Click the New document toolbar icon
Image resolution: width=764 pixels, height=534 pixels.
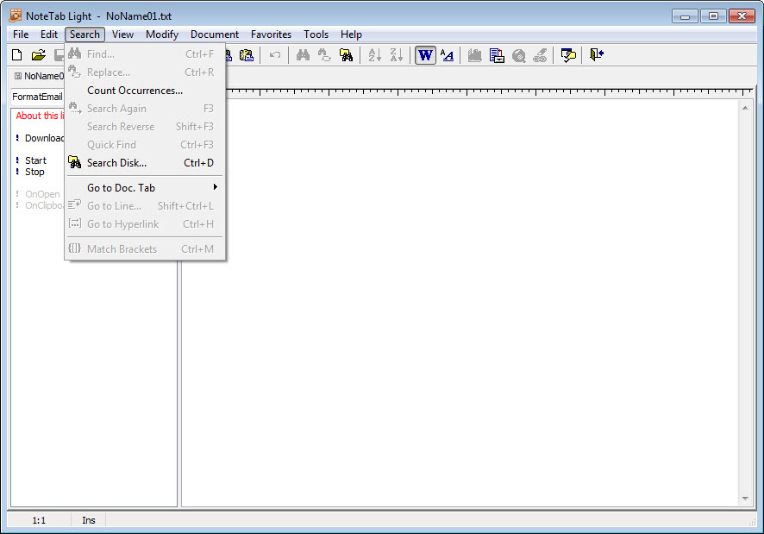point(17,54)
